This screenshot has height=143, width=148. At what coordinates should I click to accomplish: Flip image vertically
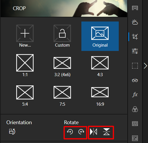[x=106, y=132]
